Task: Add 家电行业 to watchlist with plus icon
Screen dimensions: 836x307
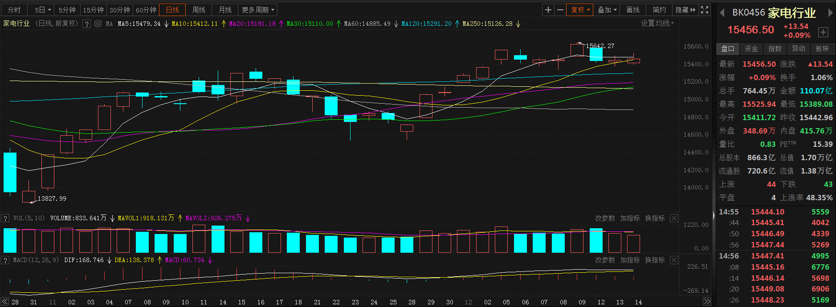Action: (823, 32)
